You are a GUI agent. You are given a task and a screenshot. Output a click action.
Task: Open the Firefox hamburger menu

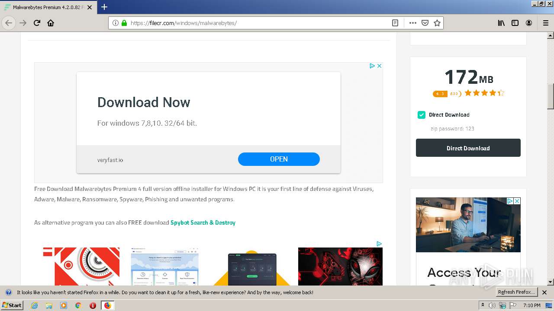[x=546, y=23]
